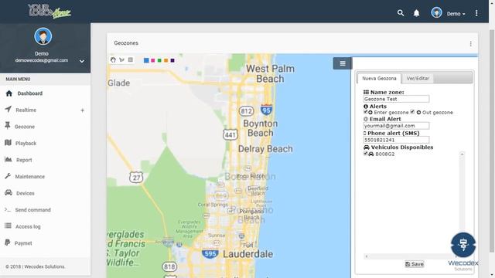Click the Maintenance wrench icon

point(8,176)
